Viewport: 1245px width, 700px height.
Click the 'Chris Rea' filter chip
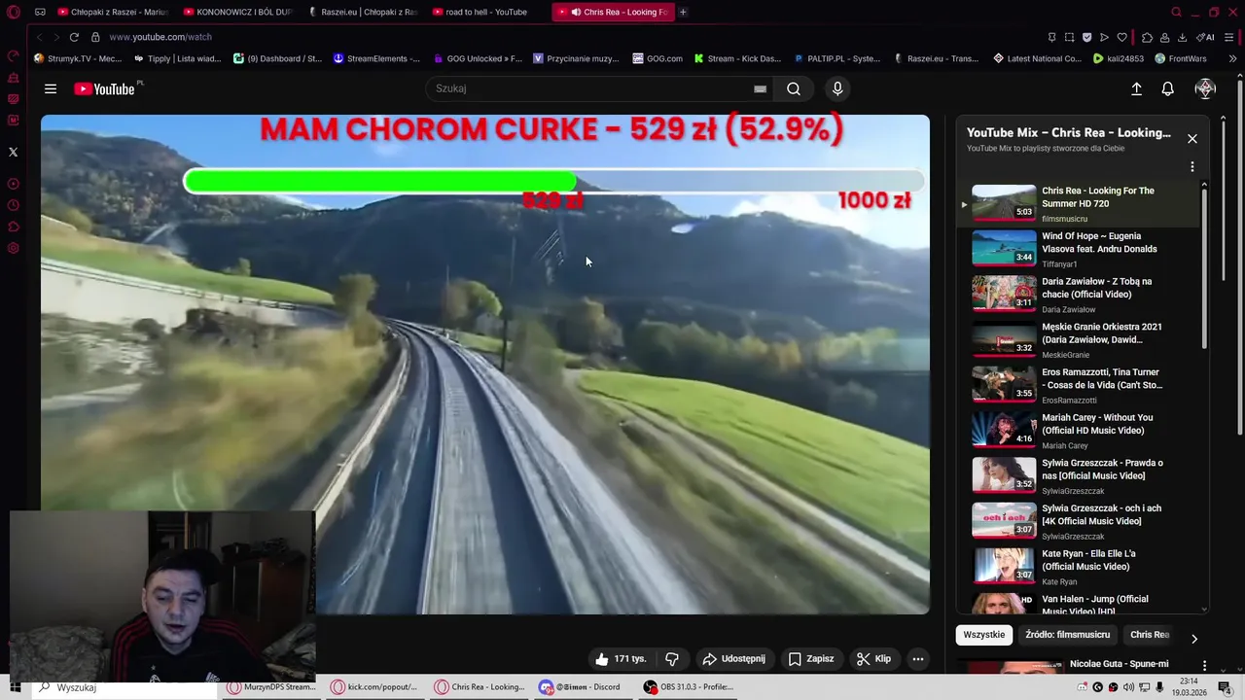click(1149, 635)
